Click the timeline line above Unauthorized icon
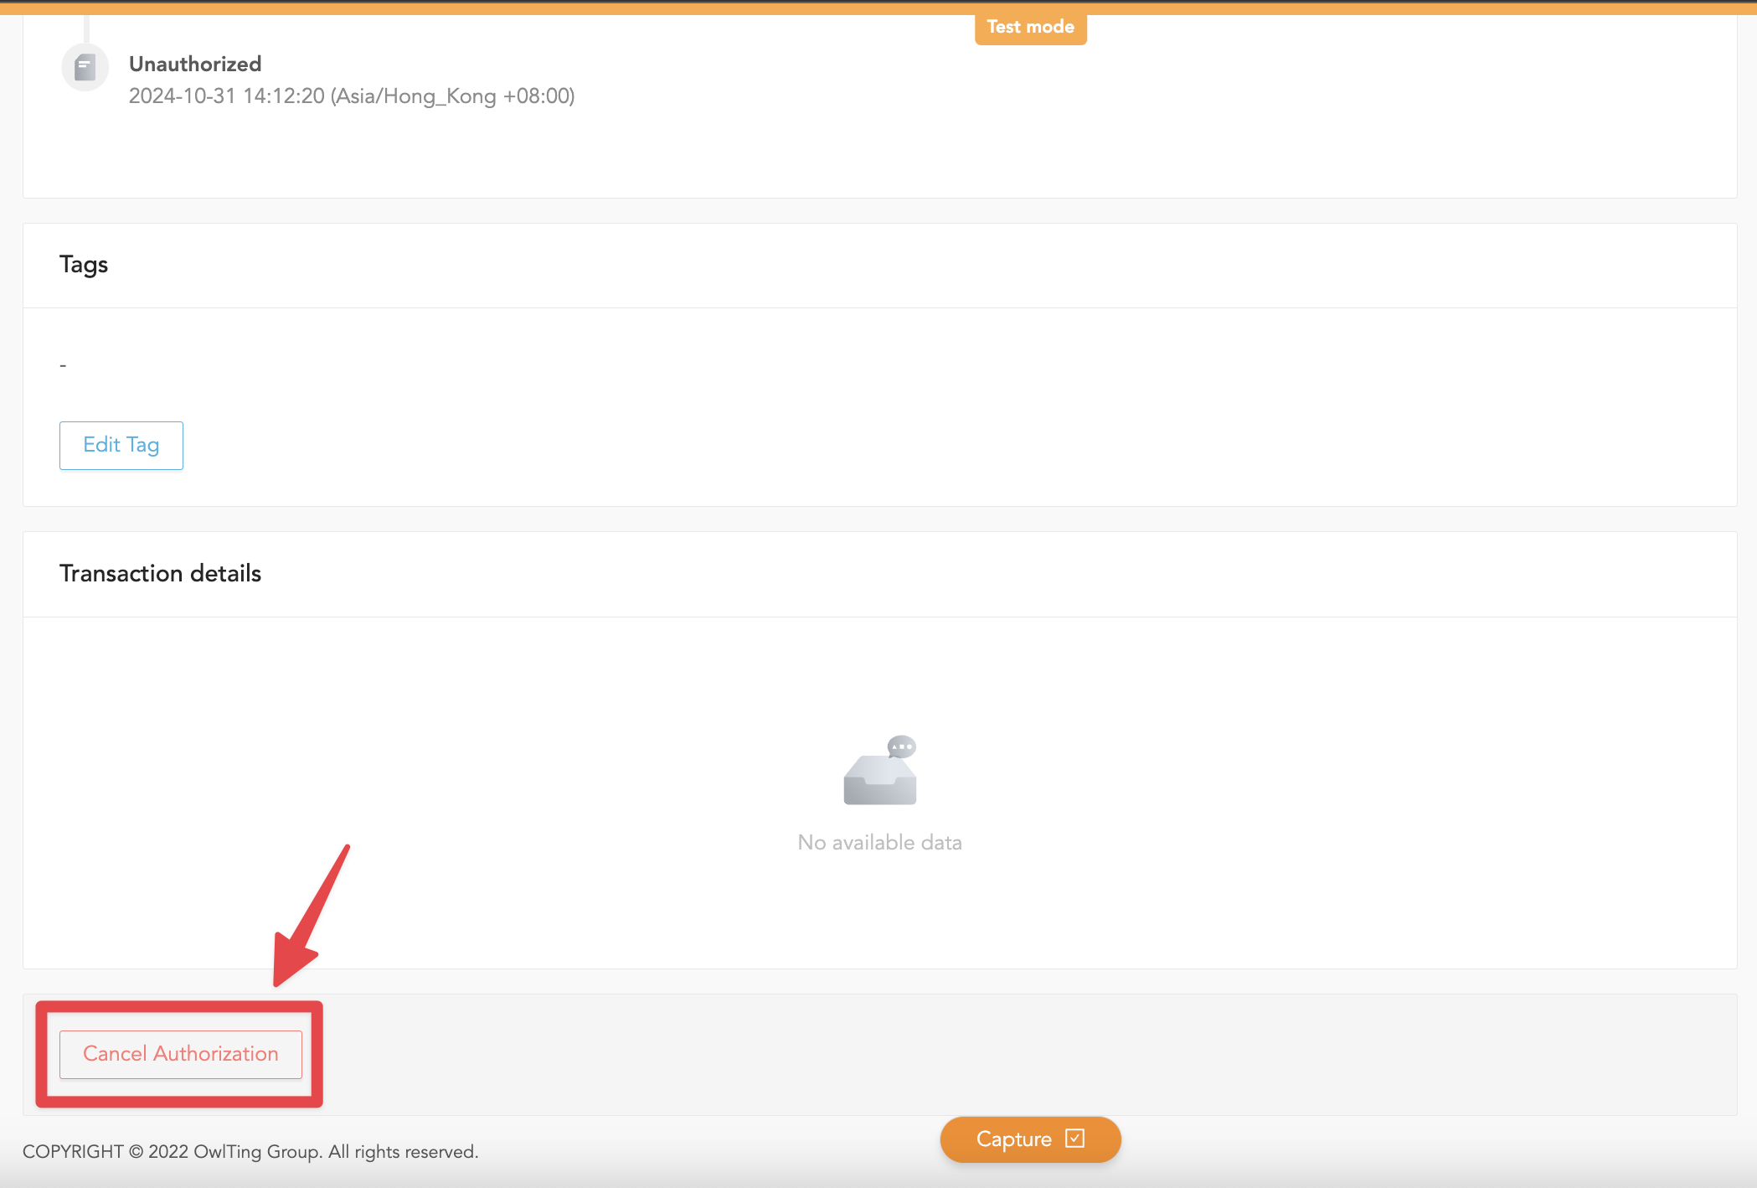Viewport: 1757px width, 1188px height. pyautogui.click(x=86, y=28)
